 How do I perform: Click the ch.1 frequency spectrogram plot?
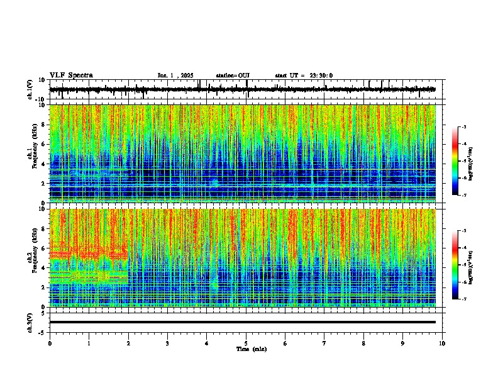pos(243,153)
